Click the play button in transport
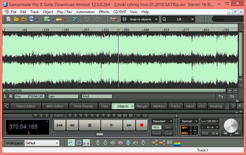This screenshot has height=155, width=246. (x=112, y=125)
